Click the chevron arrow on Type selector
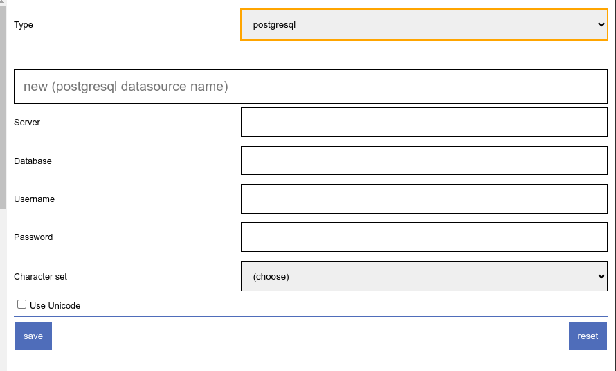 [600, 25]
